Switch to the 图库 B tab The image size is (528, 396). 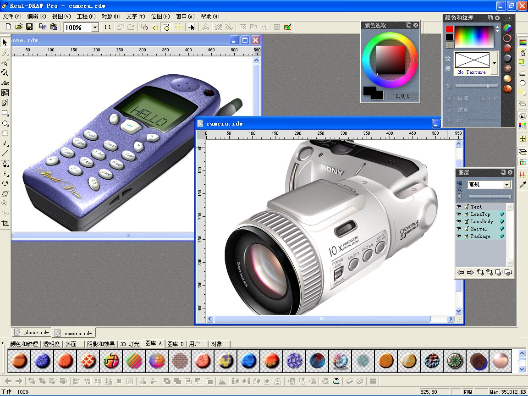point(176,344)
